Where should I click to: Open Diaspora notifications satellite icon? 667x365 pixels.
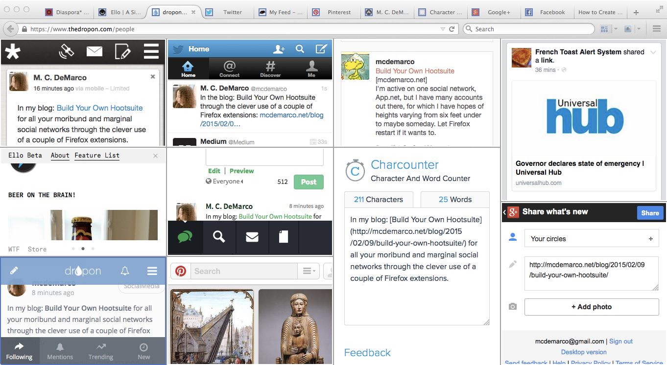pos(66,51)
